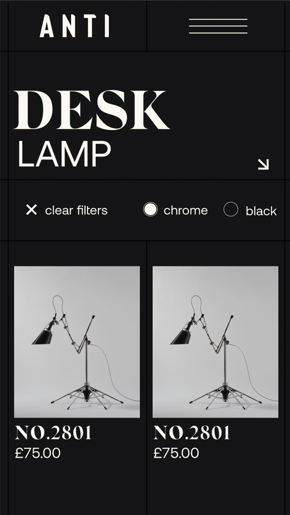Click the ANTI logo
The height and width of the screenshot is (515, 290).
[x=75, y=26]
